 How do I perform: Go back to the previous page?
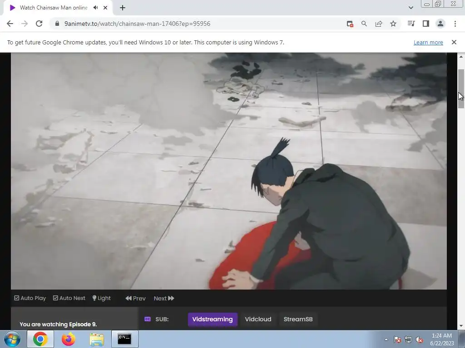point(10,24)
